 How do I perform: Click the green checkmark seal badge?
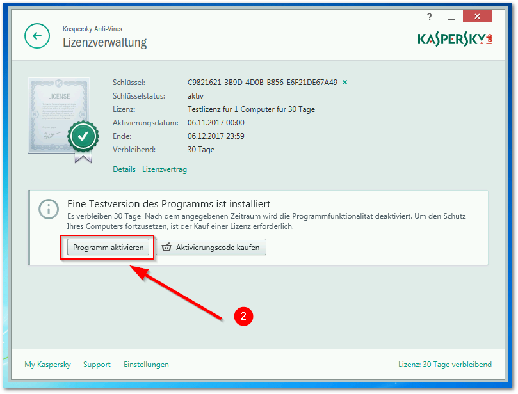click(x=83, y=136)
